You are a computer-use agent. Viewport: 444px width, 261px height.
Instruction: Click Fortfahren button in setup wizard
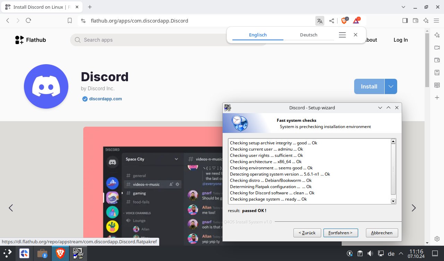(x=341, y=233)
